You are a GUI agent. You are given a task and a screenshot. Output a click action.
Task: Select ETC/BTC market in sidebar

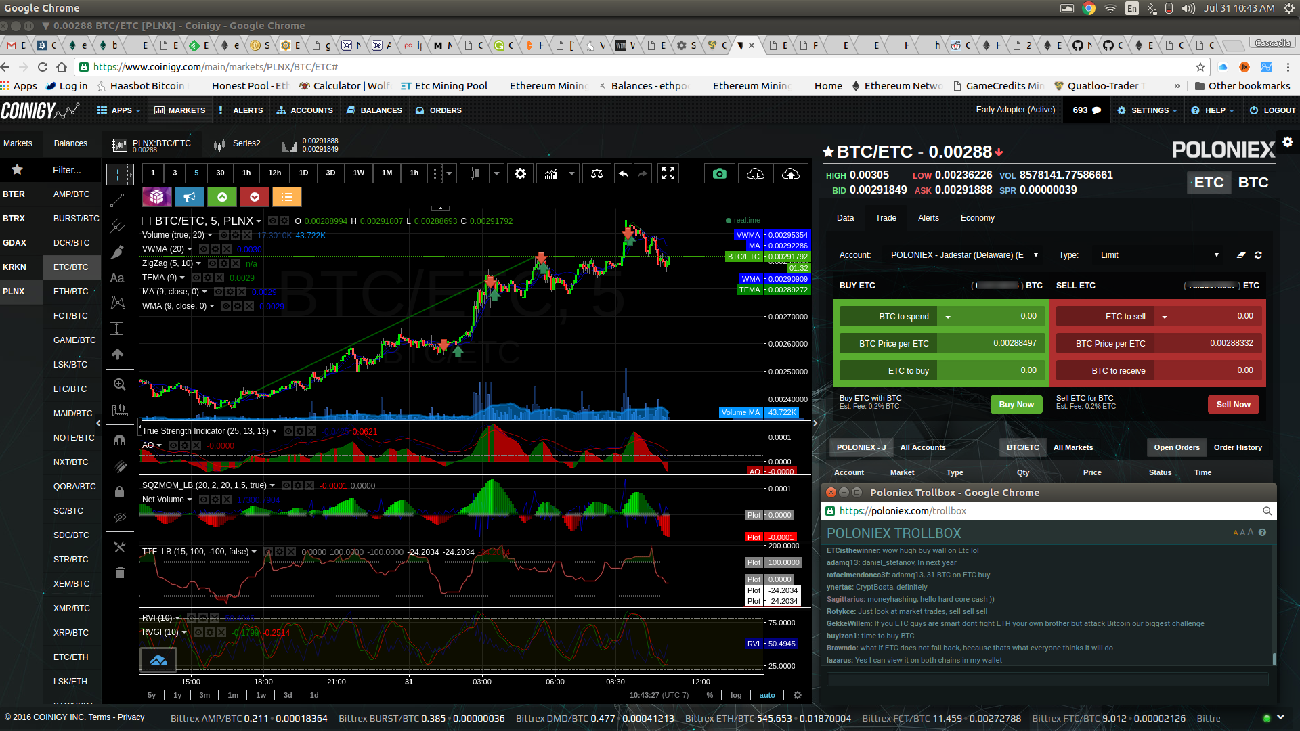click(x=71, y=267)
